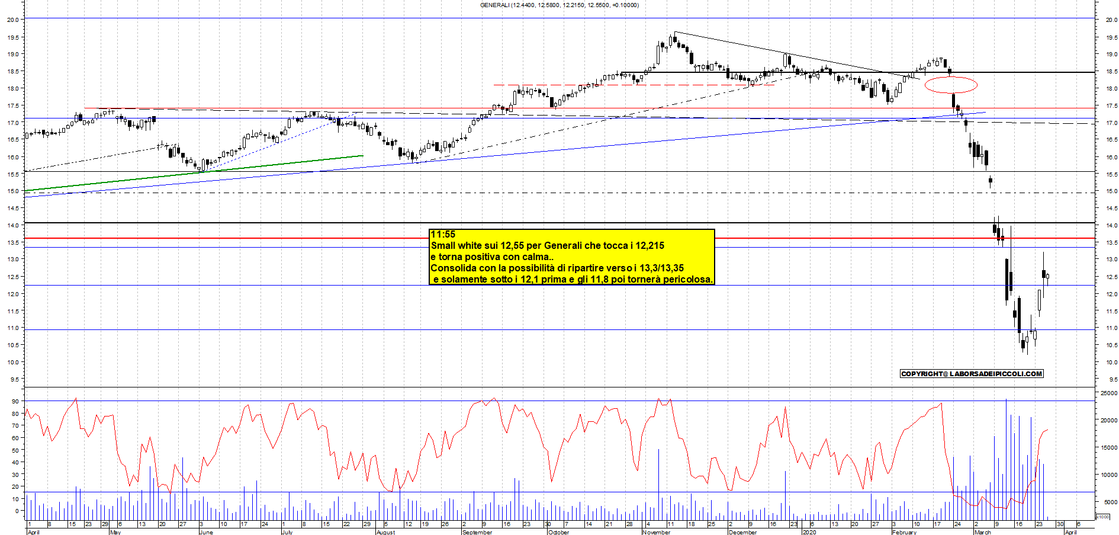The height and width of the screenshot is (535, 1119).
Task: Click the 'December' month label on time axis
Action: tap(742, 532)
